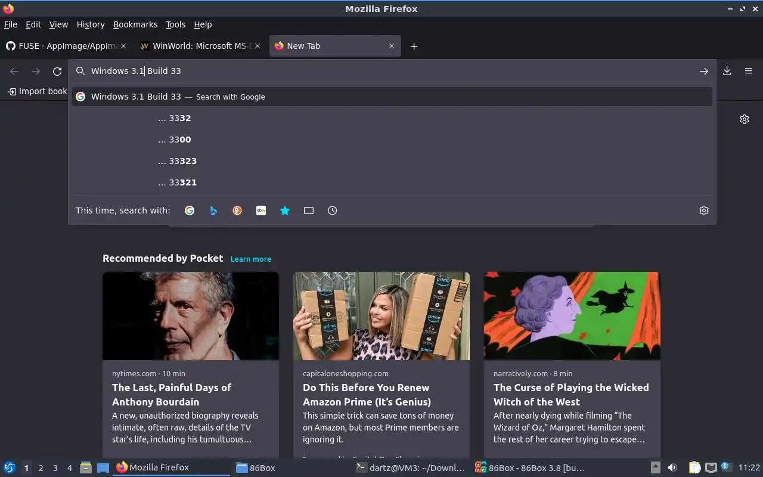Click removable media eject tray icon
Image resolution: width=763 pixels, height=477 pixels.
(x=655, y=467)
